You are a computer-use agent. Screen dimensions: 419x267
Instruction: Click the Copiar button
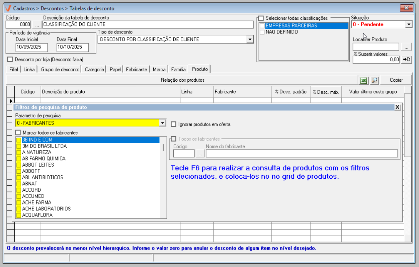pos(396,80)
